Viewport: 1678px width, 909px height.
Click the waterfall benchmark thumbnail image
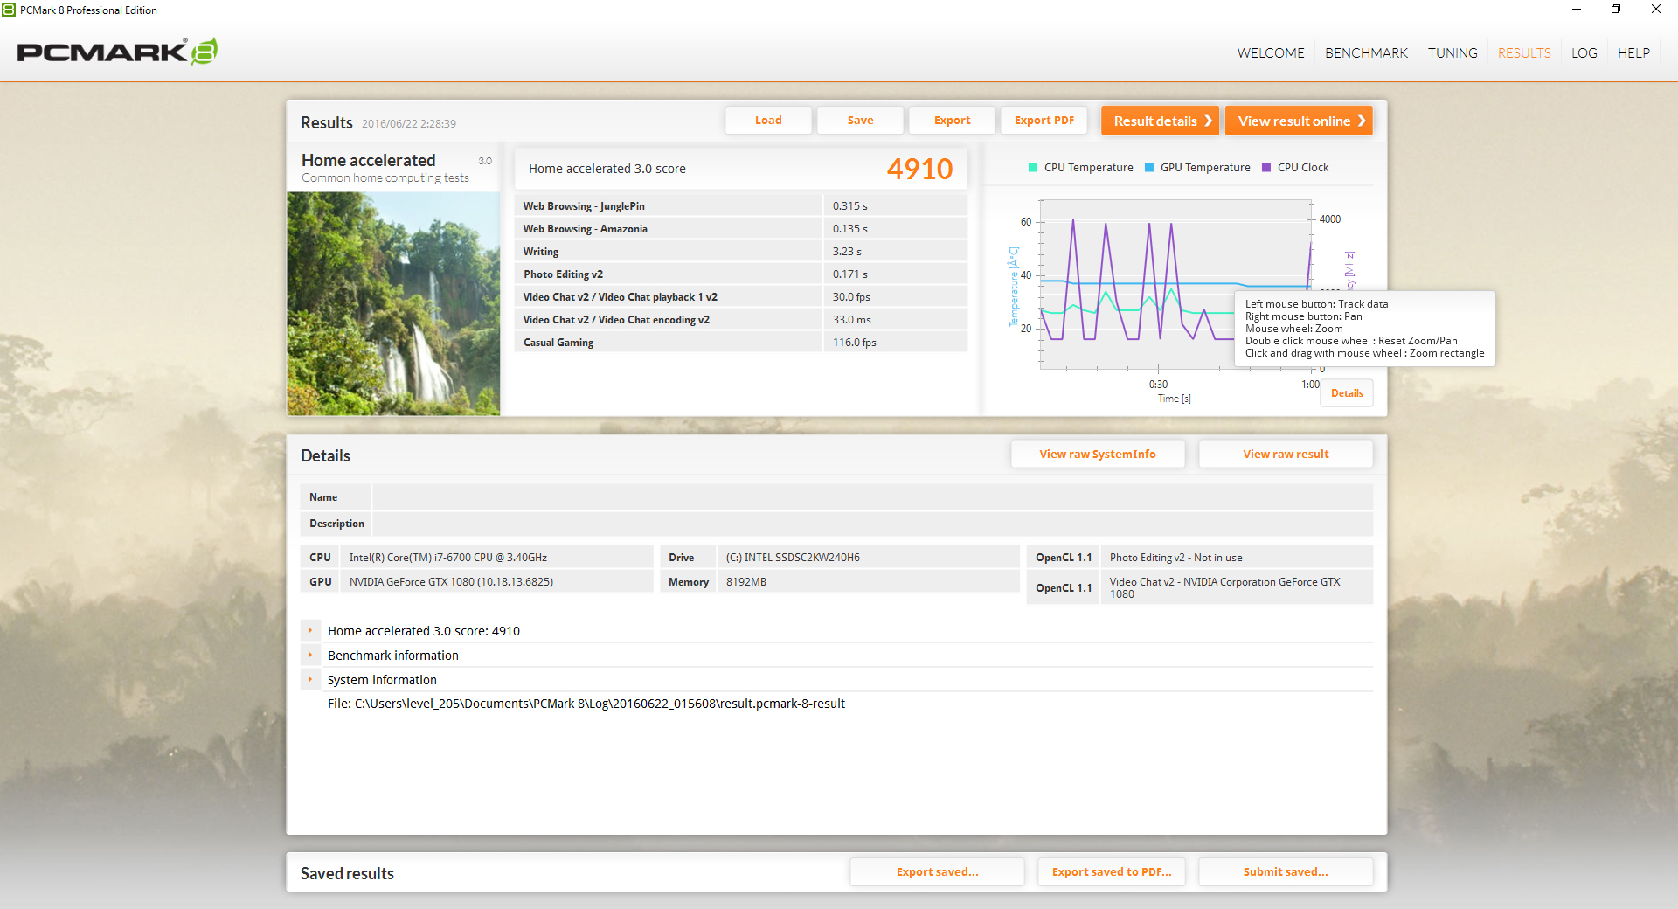(393, 303)
